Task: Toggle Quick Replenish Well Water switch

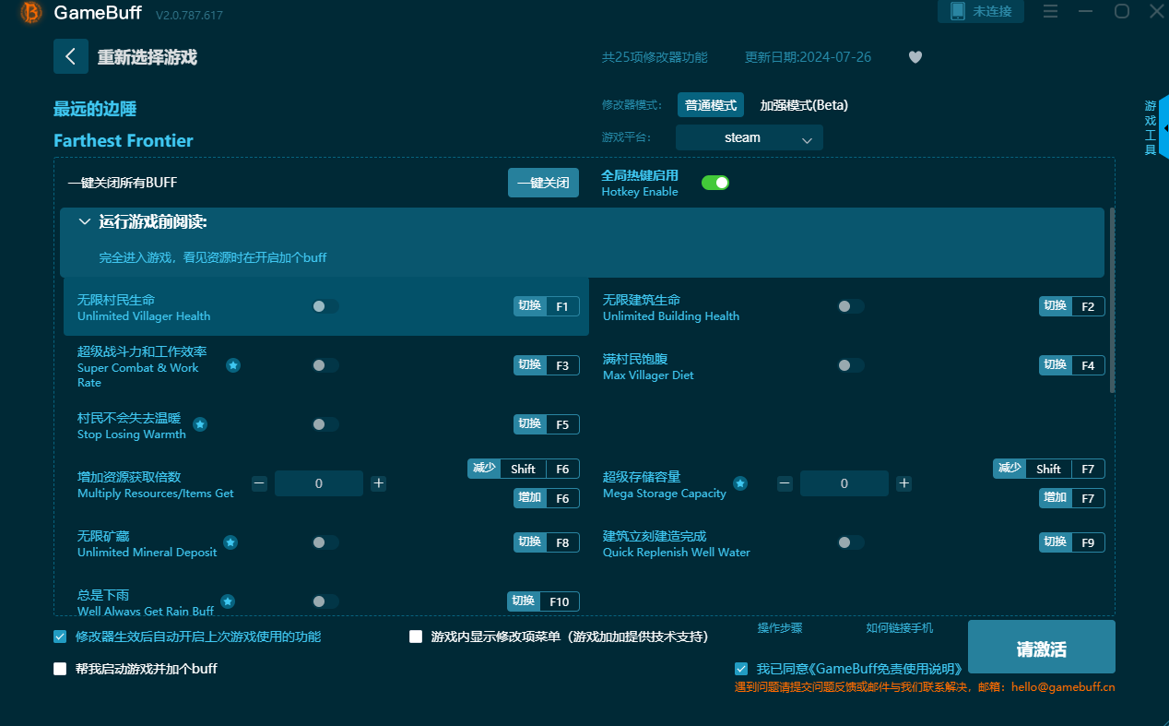Action: pyautogui.click(x=851, y=542)
